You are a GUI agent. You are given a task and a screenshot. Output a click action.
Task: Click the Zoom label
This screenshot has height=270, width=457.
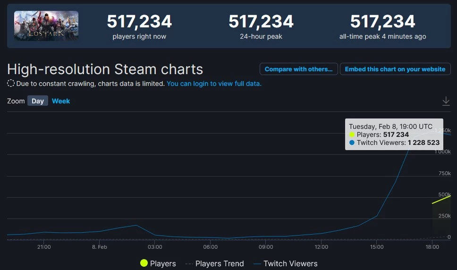pos(16,101)
